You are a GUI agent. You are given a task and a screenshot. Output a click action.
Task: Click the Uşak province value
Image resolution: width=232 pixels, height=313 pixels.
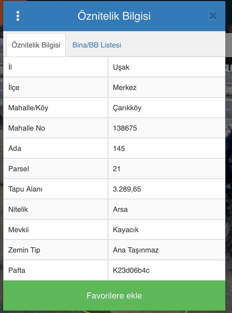click(121, 67)
